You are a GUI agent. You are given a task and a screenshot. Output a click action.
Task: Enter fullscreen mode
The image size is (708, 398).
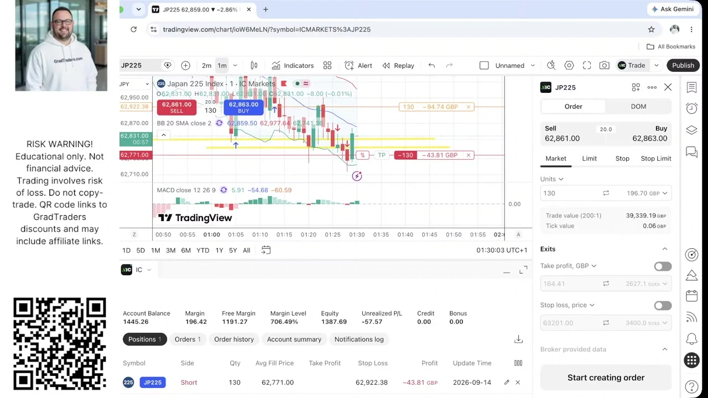[x=587, y=65]
